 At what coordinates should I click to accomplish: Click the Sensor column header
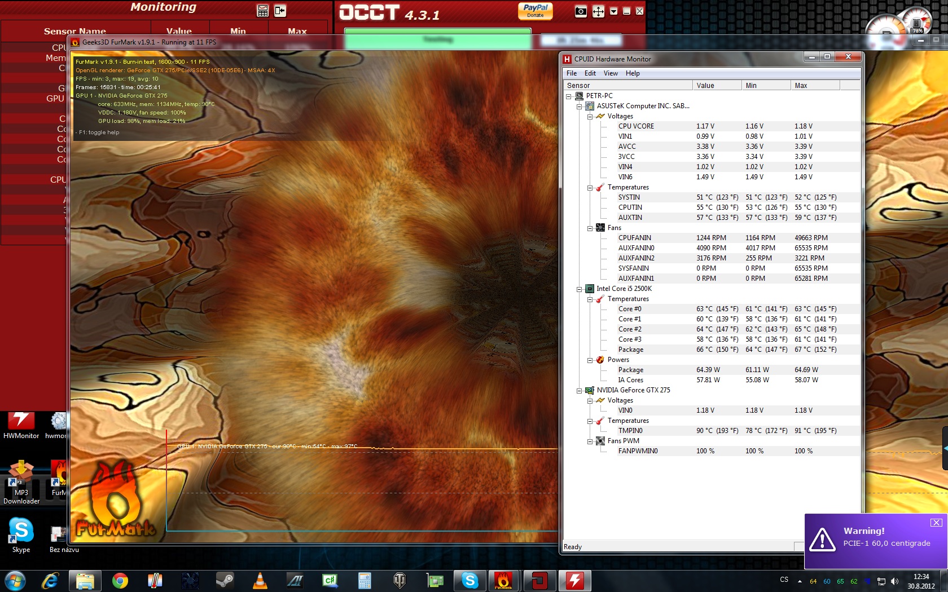click(x=628, y=86)
